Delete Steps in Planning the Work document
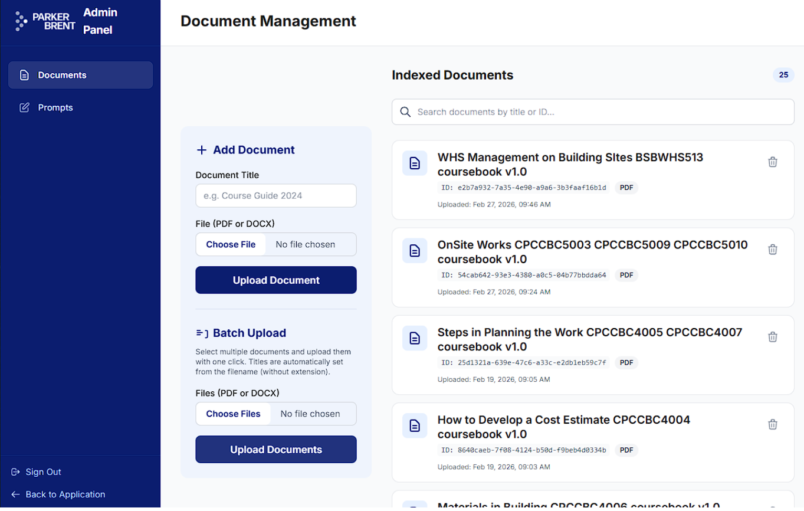The image size is (804, 511). click(x=773, y=336)
